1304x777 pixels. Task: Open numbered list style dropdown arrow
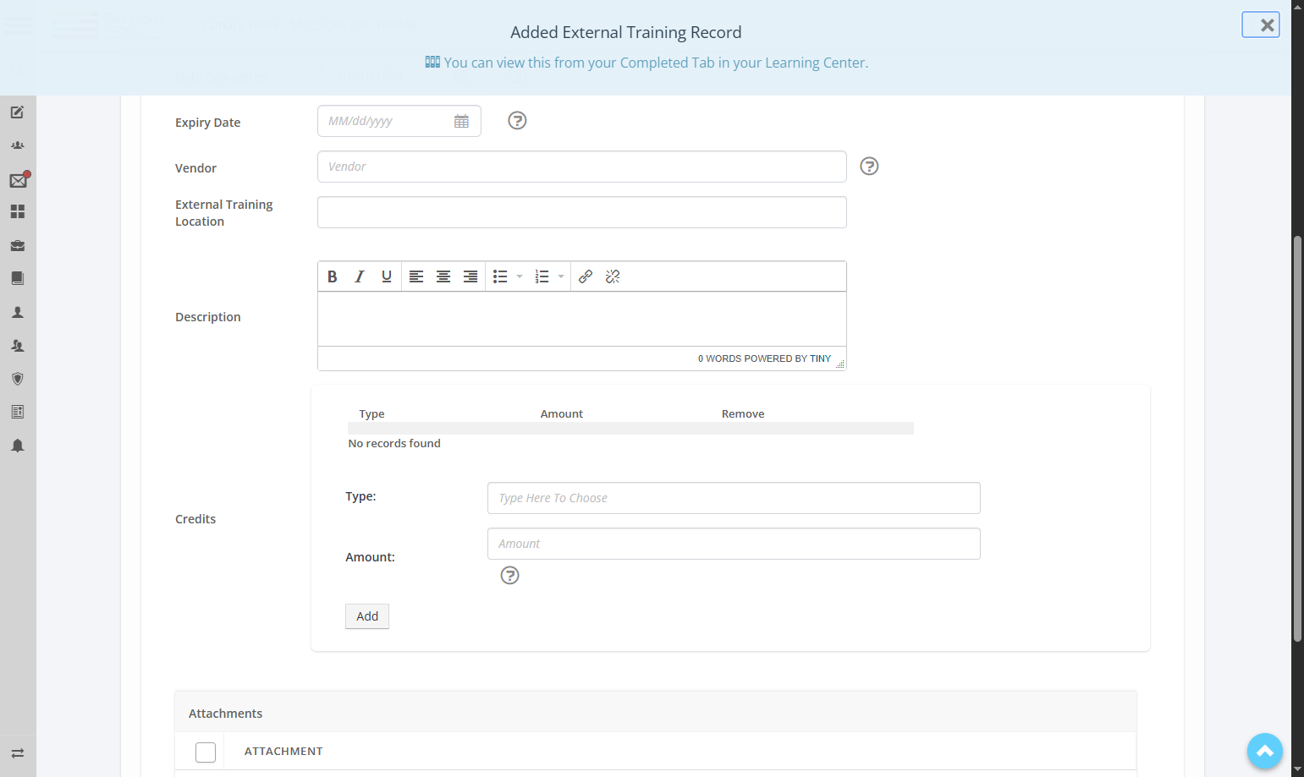561,276
